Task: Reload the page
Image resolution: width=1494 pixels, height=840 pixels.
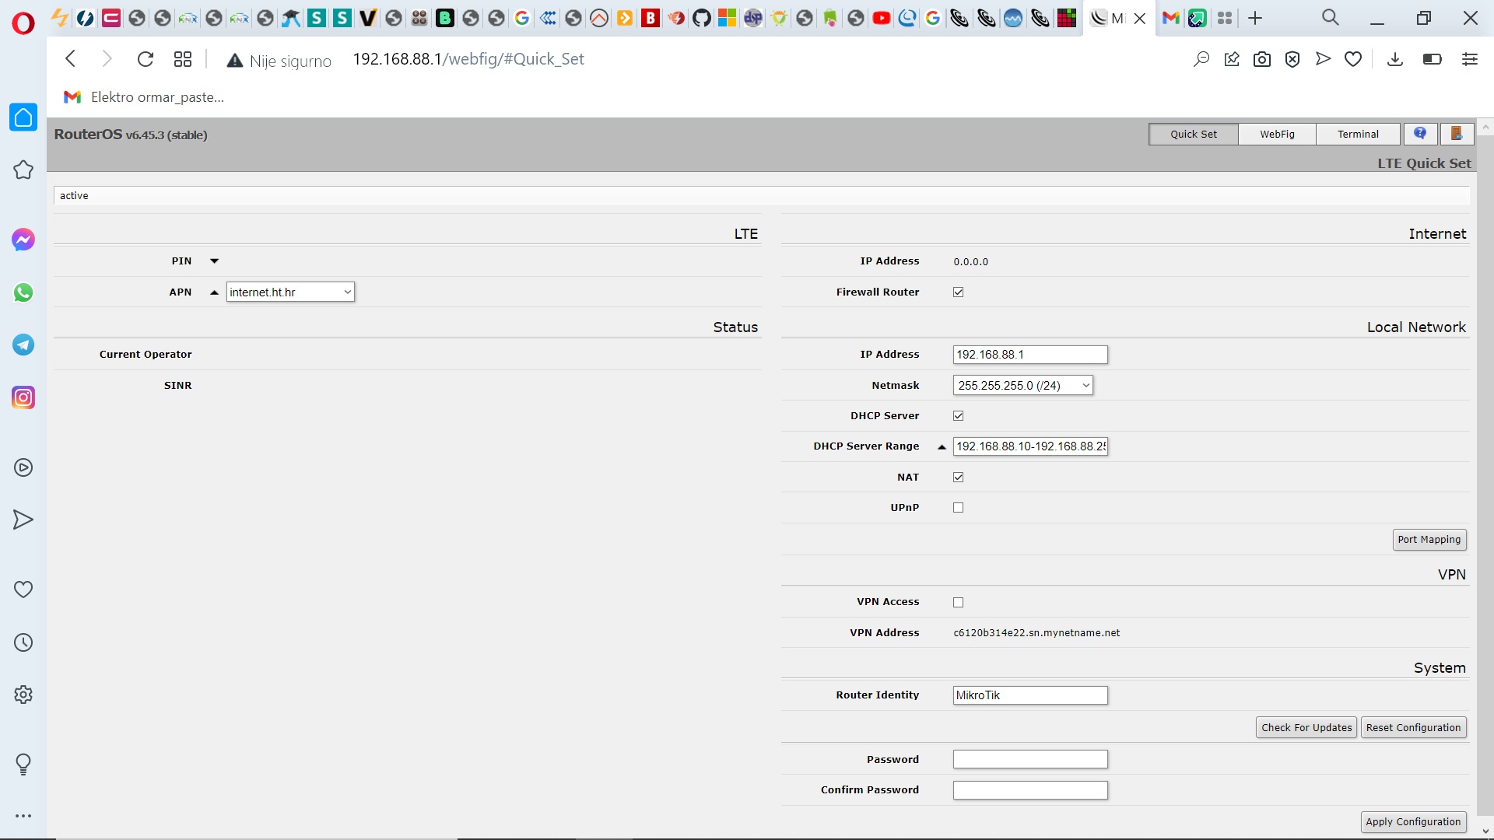Action: (145, 59)
